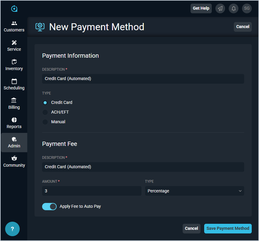Open notifications via the bell icon
Screen dimensions: 259x241
point(234,8)
